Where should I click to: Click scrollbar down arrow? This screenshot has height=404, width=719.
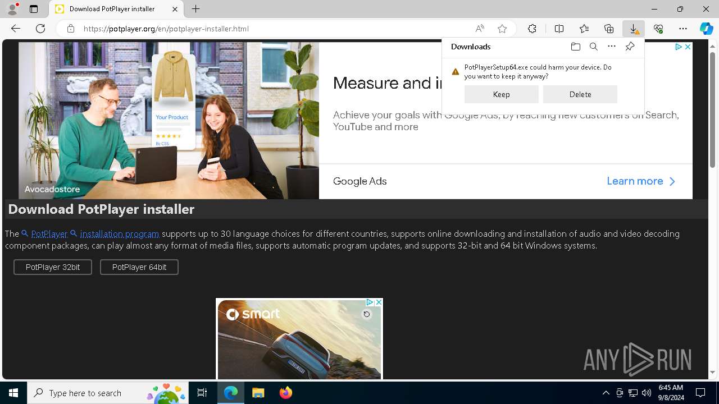point(712,372)
